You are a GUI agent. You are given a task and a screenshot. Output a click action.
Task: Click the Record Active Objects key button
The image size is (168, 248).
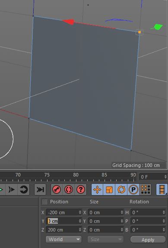(x=57, y=189)
